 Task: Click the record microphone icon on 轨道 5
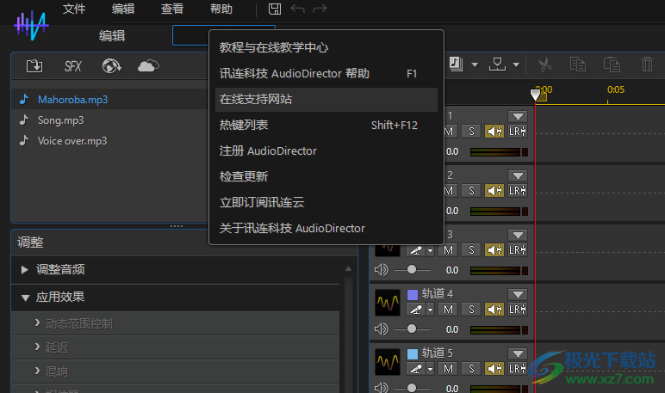(x=416, y=369)
